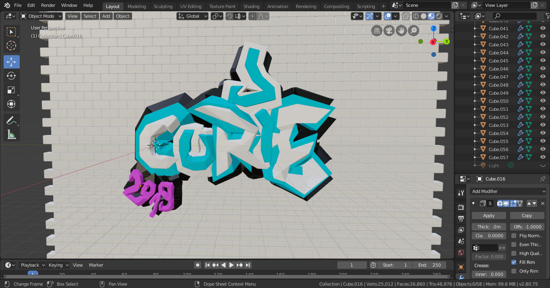550x288 pixels.
Task: Open the Render menu
Action: click(48, 5)
